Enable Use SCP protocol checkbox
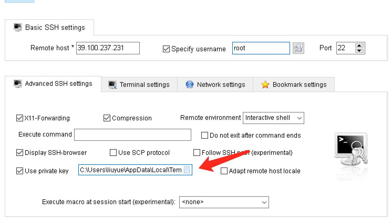This screenshot has width=392, height=219. [113, 153]
